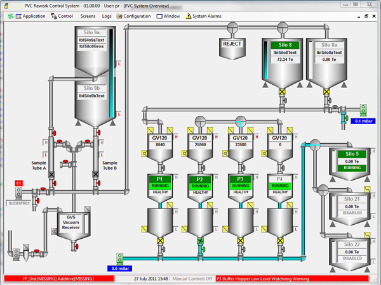The height and width of the screenshot is (285, 381).
Task: Select the Silo 8a label
Action: [x=329, y=45]
